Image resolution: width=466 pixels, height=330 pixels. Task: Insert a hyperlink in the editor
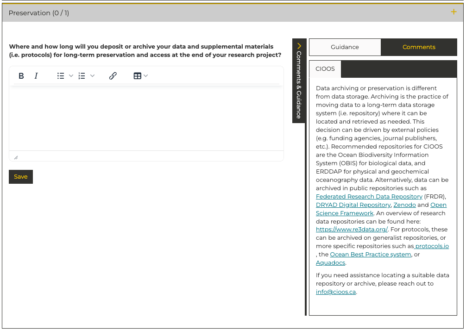pyautogui.click(x=113, y=75)
